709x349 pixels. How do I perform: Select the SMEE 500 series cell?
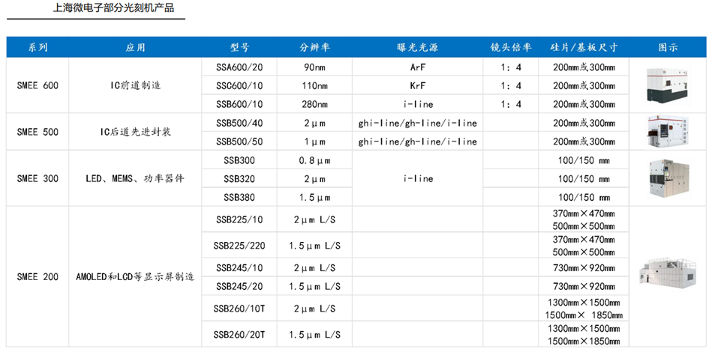(38, 133)
